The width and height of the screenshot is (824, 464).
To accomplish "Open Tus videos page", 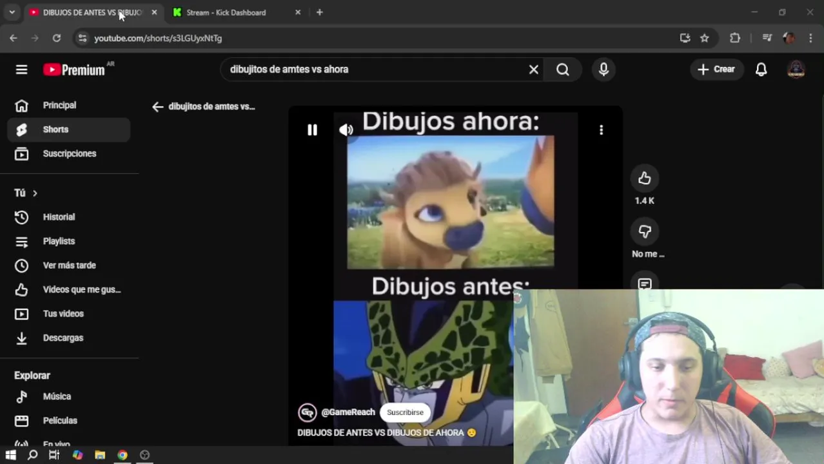I will point(69,314).
